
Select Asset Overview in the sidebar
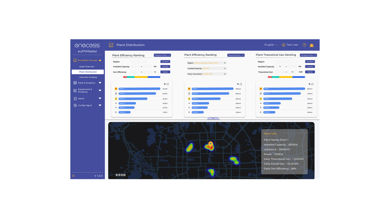[87, 67]
